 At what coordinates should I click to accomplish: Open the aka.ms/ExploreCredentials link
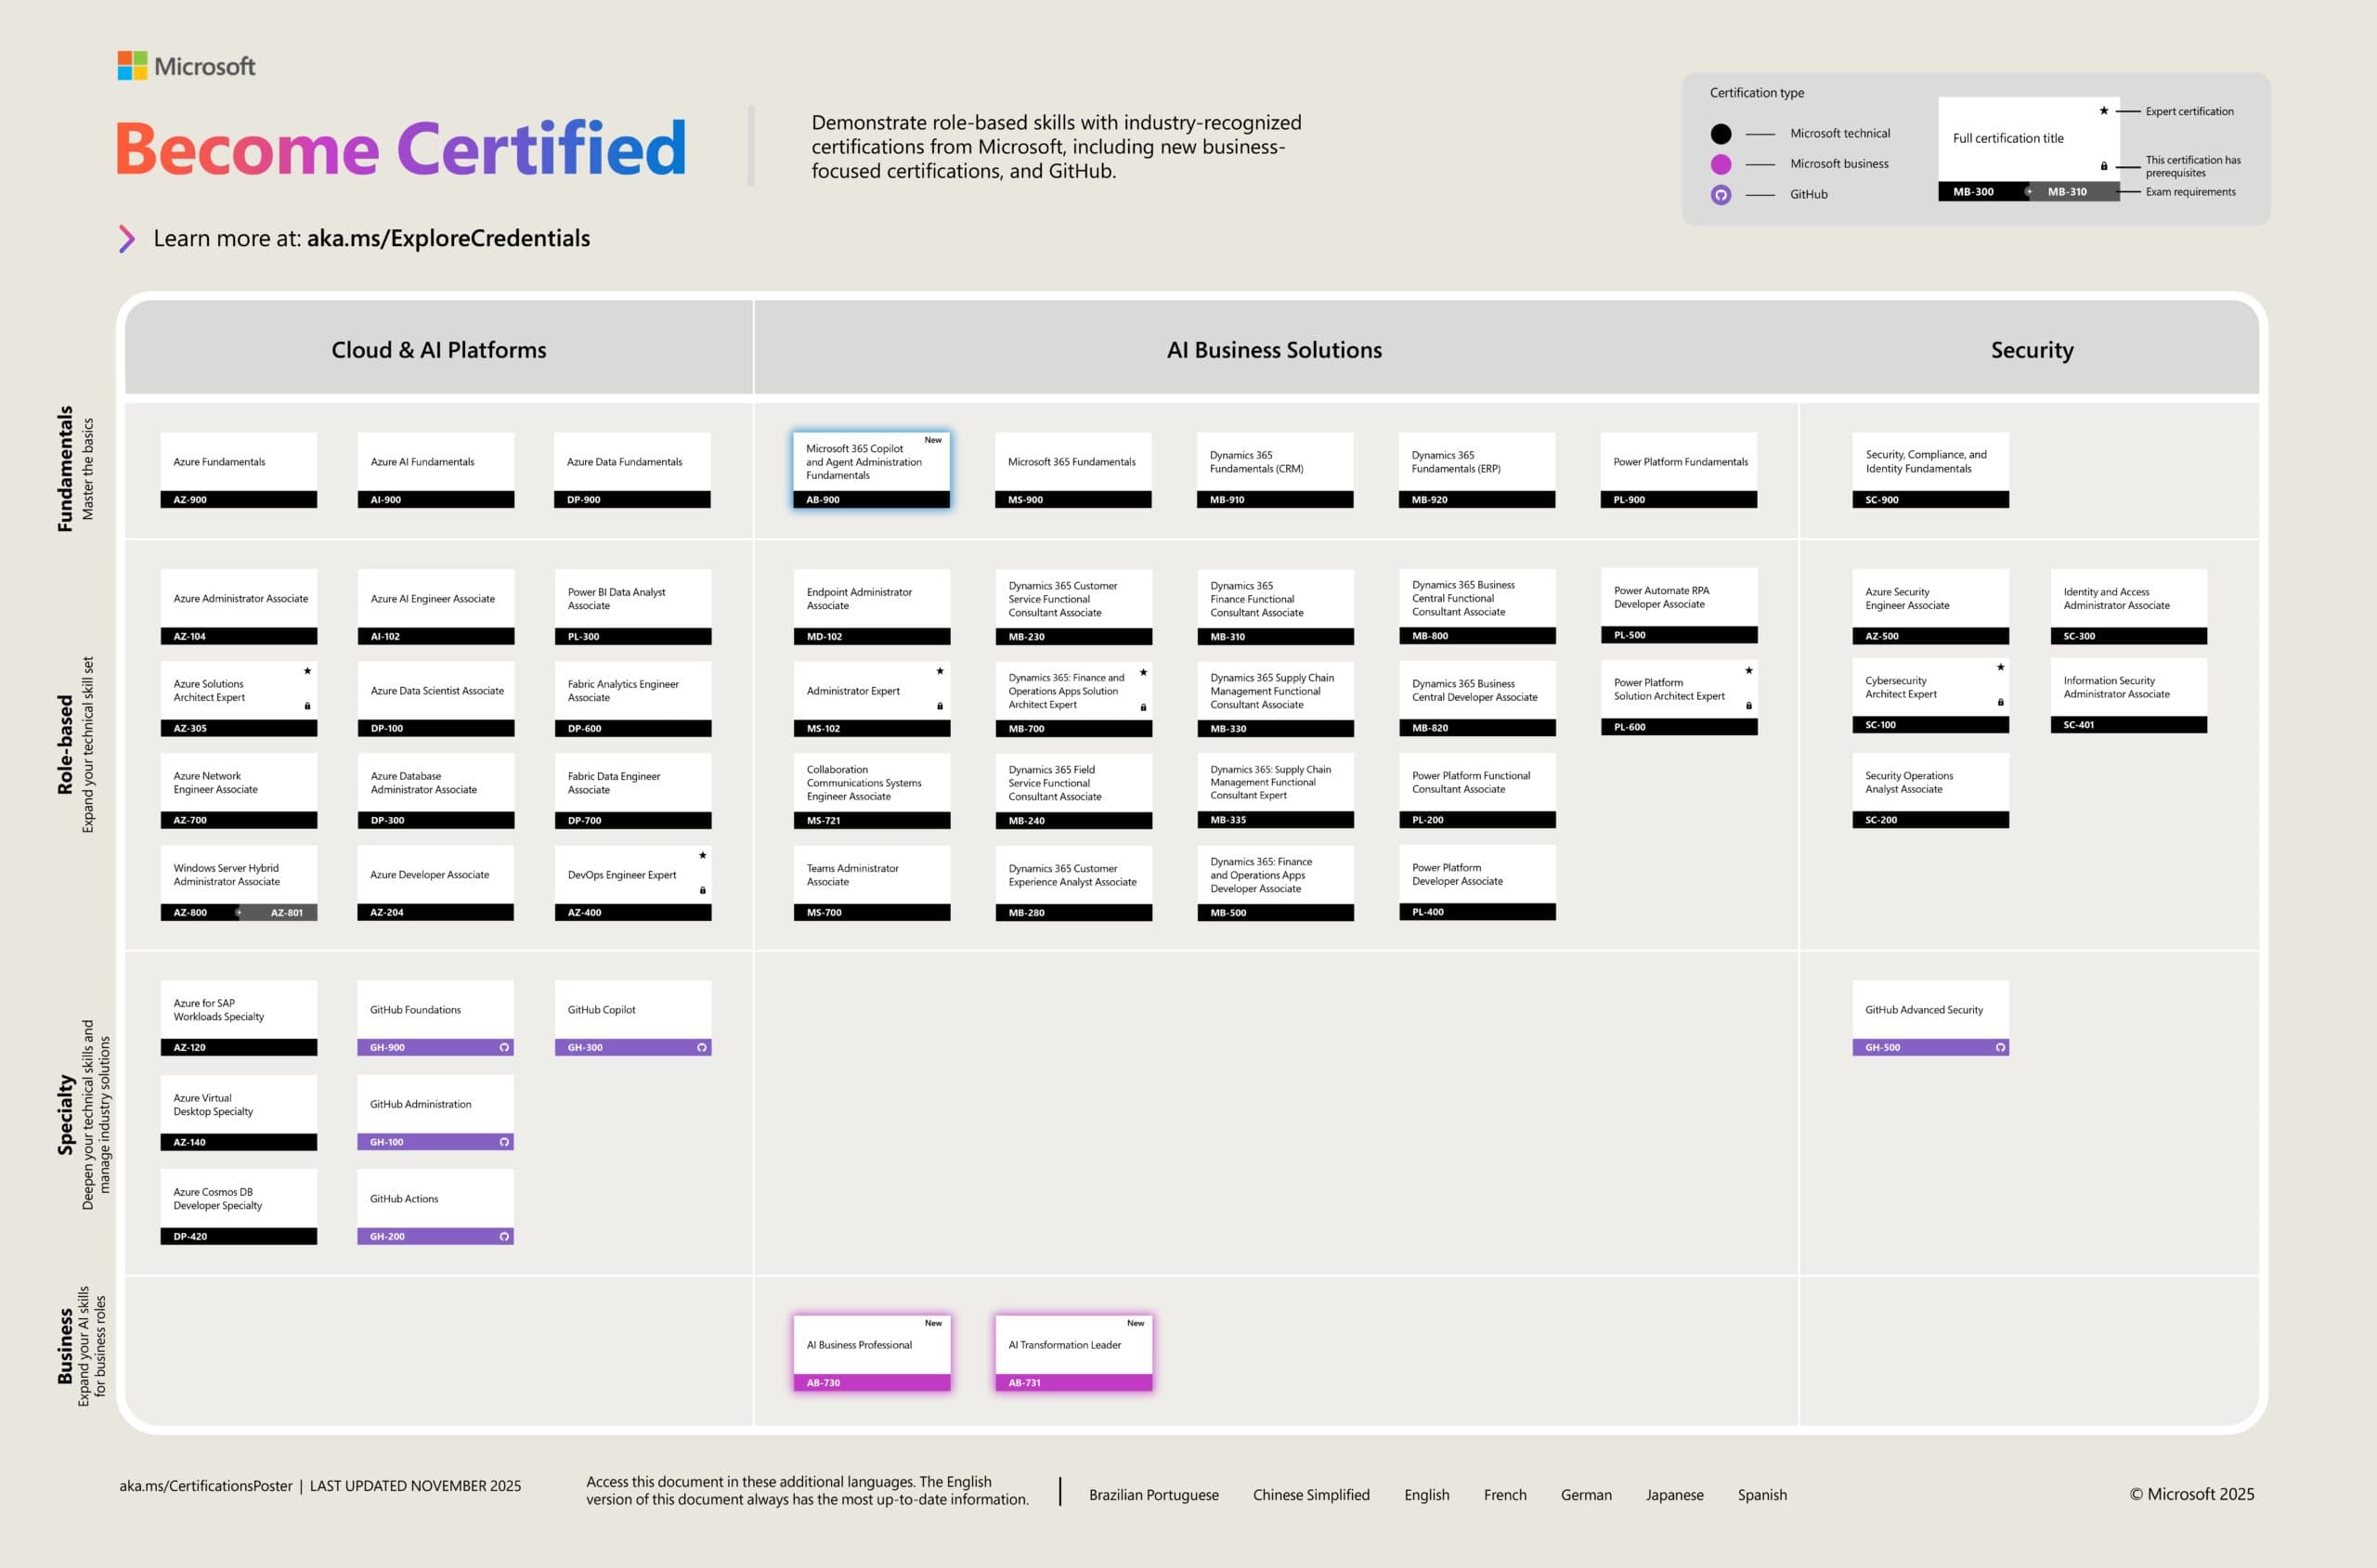448,238
